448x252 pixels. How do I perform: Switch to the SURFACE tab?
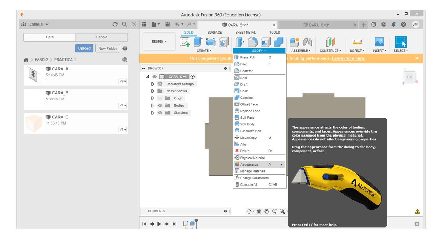tap(215, 33)
